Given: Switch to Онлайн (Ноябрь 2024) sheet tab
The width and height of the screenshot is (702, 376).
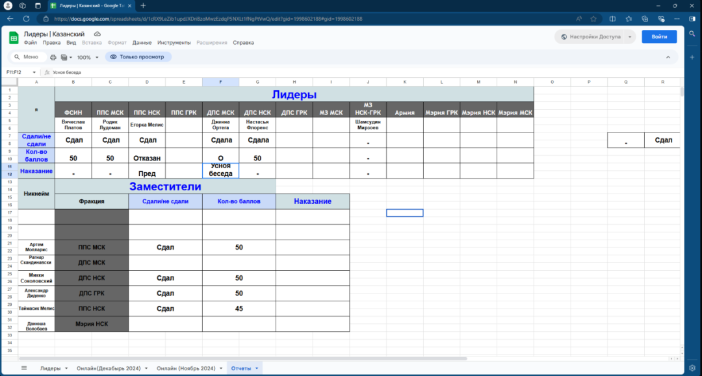Looking at the screenshot, I should (x=186, y=368).
